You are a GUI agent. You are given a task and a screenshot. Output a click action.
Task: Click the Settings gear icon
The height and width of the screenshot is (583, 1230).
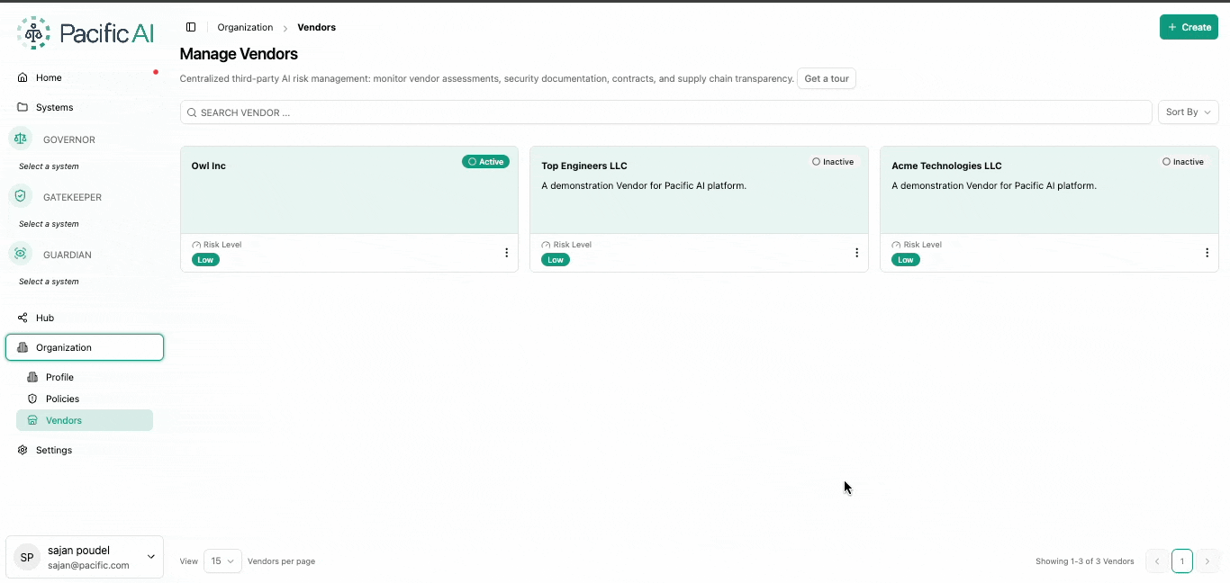coord(23,450)
